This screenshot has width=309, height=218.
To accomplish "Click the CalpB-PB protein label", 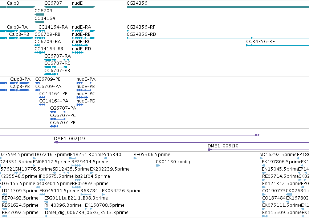I will click(x=20, y=87).
